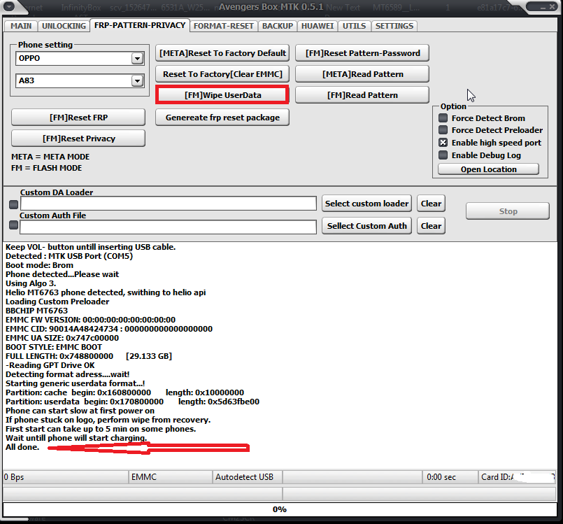The image size is (563, 524).
Task: Click '-Reading GPT Drive OK' log line
Action: pos(50,365)
